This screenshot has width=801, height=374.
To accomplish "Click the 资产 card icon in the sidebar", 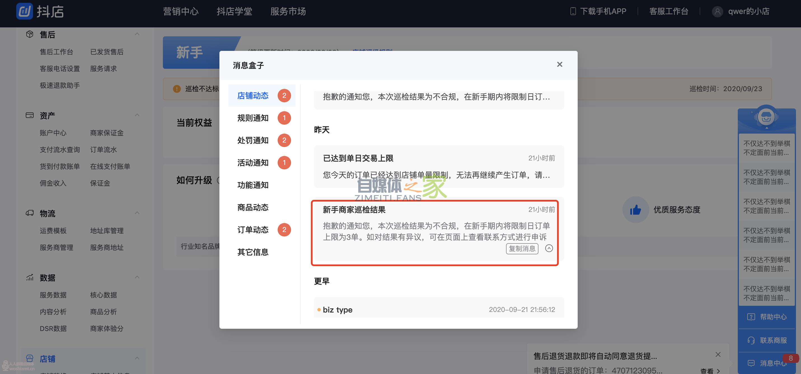I will click(x=30, y=115).
